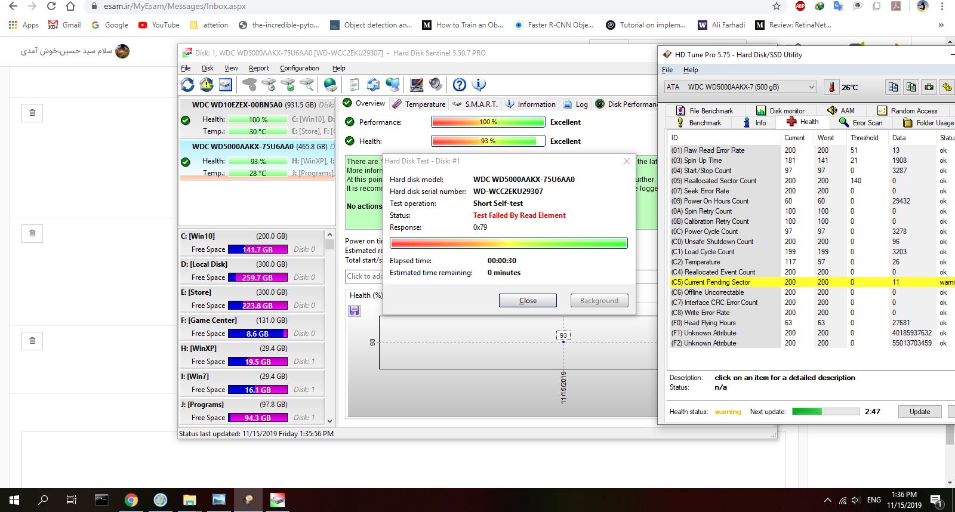Click the monitor with pen configuration icon
Screen dimensions: 955x512
417,85
